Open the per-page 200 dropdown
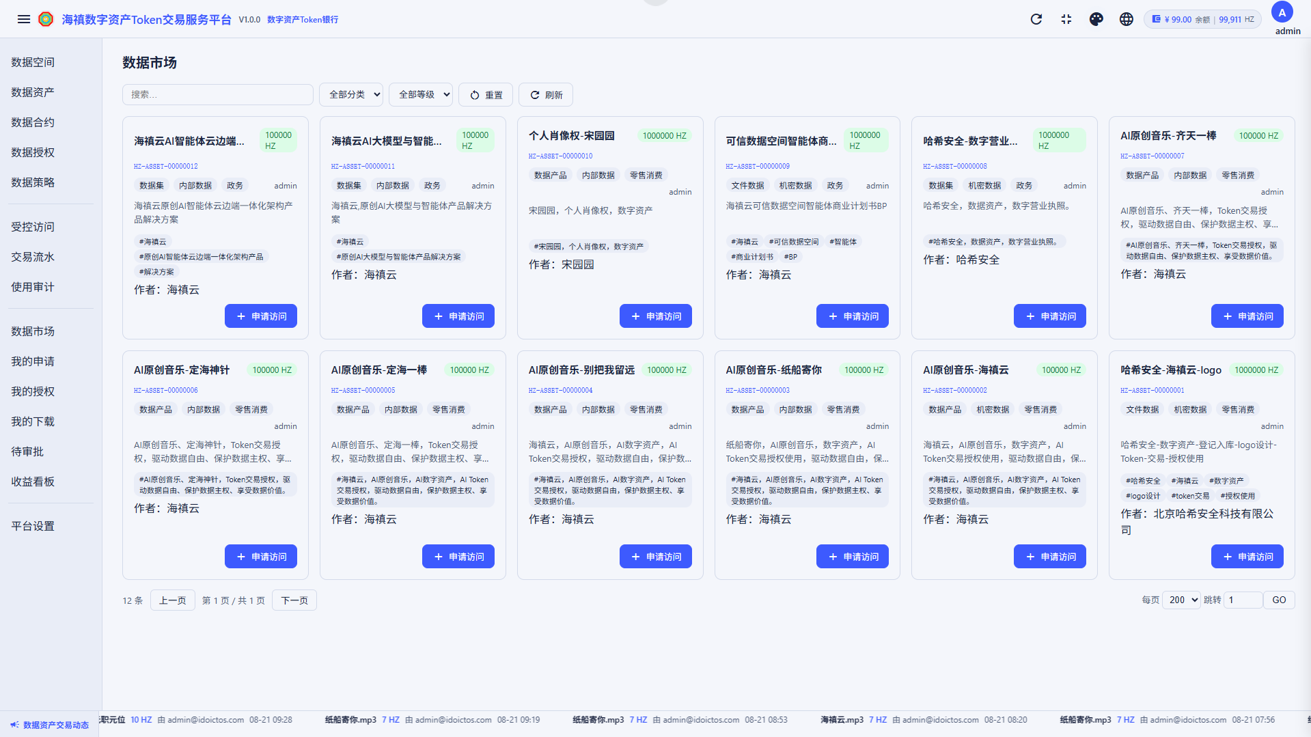The image size is (1311, 737). tap(1181, 600)
